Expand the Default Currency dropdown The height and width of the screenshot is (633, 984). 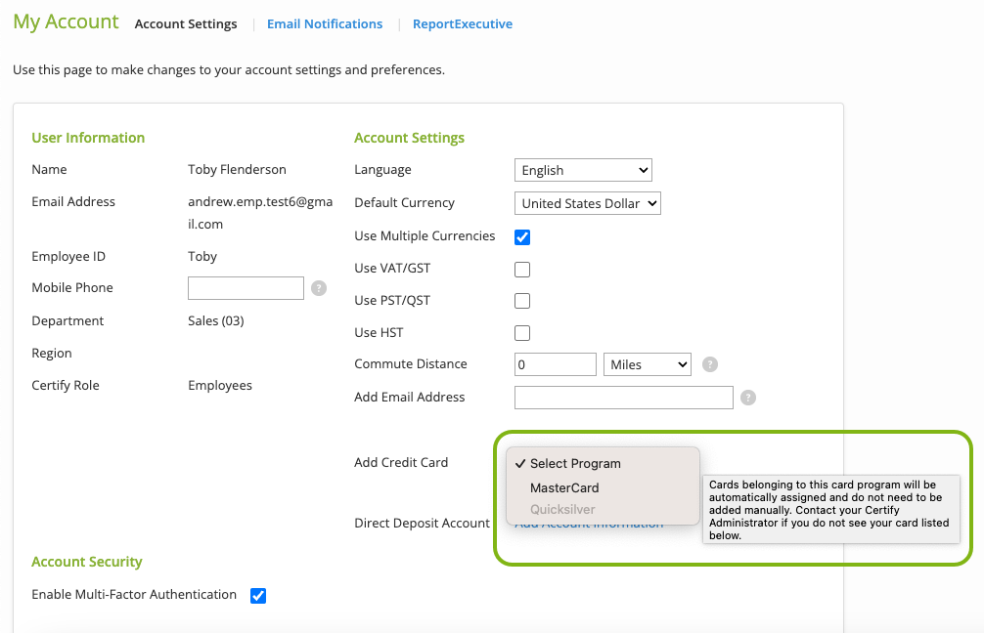588,203
